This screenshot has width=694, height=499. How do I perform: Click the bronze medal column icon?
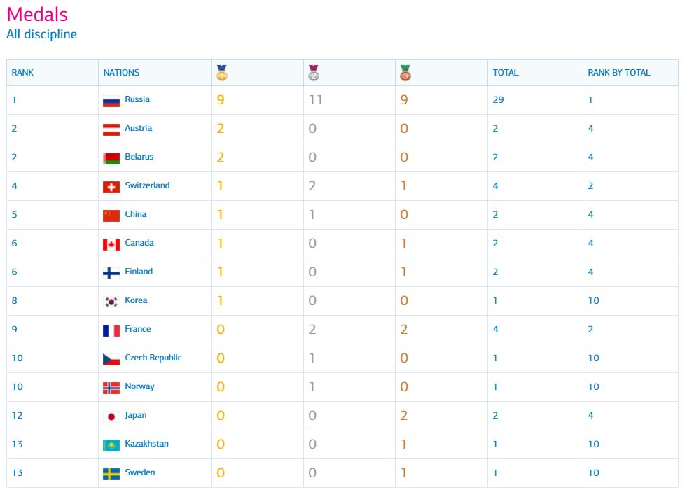[x=405, y=73]
